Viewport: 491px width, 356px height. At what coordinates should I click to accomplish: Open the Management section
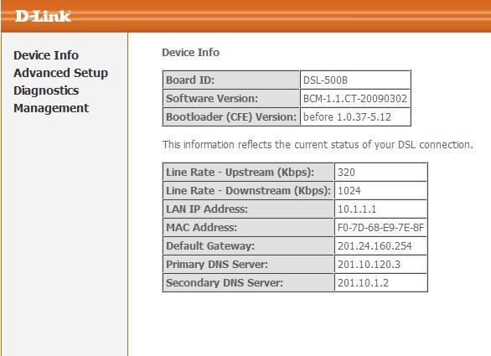[51, 108]
